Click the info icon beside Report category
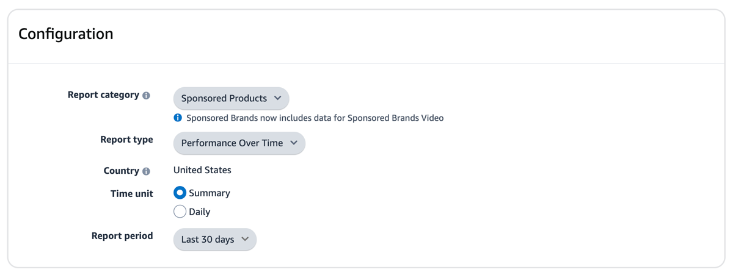733x275 pixels. click(146, 96)
